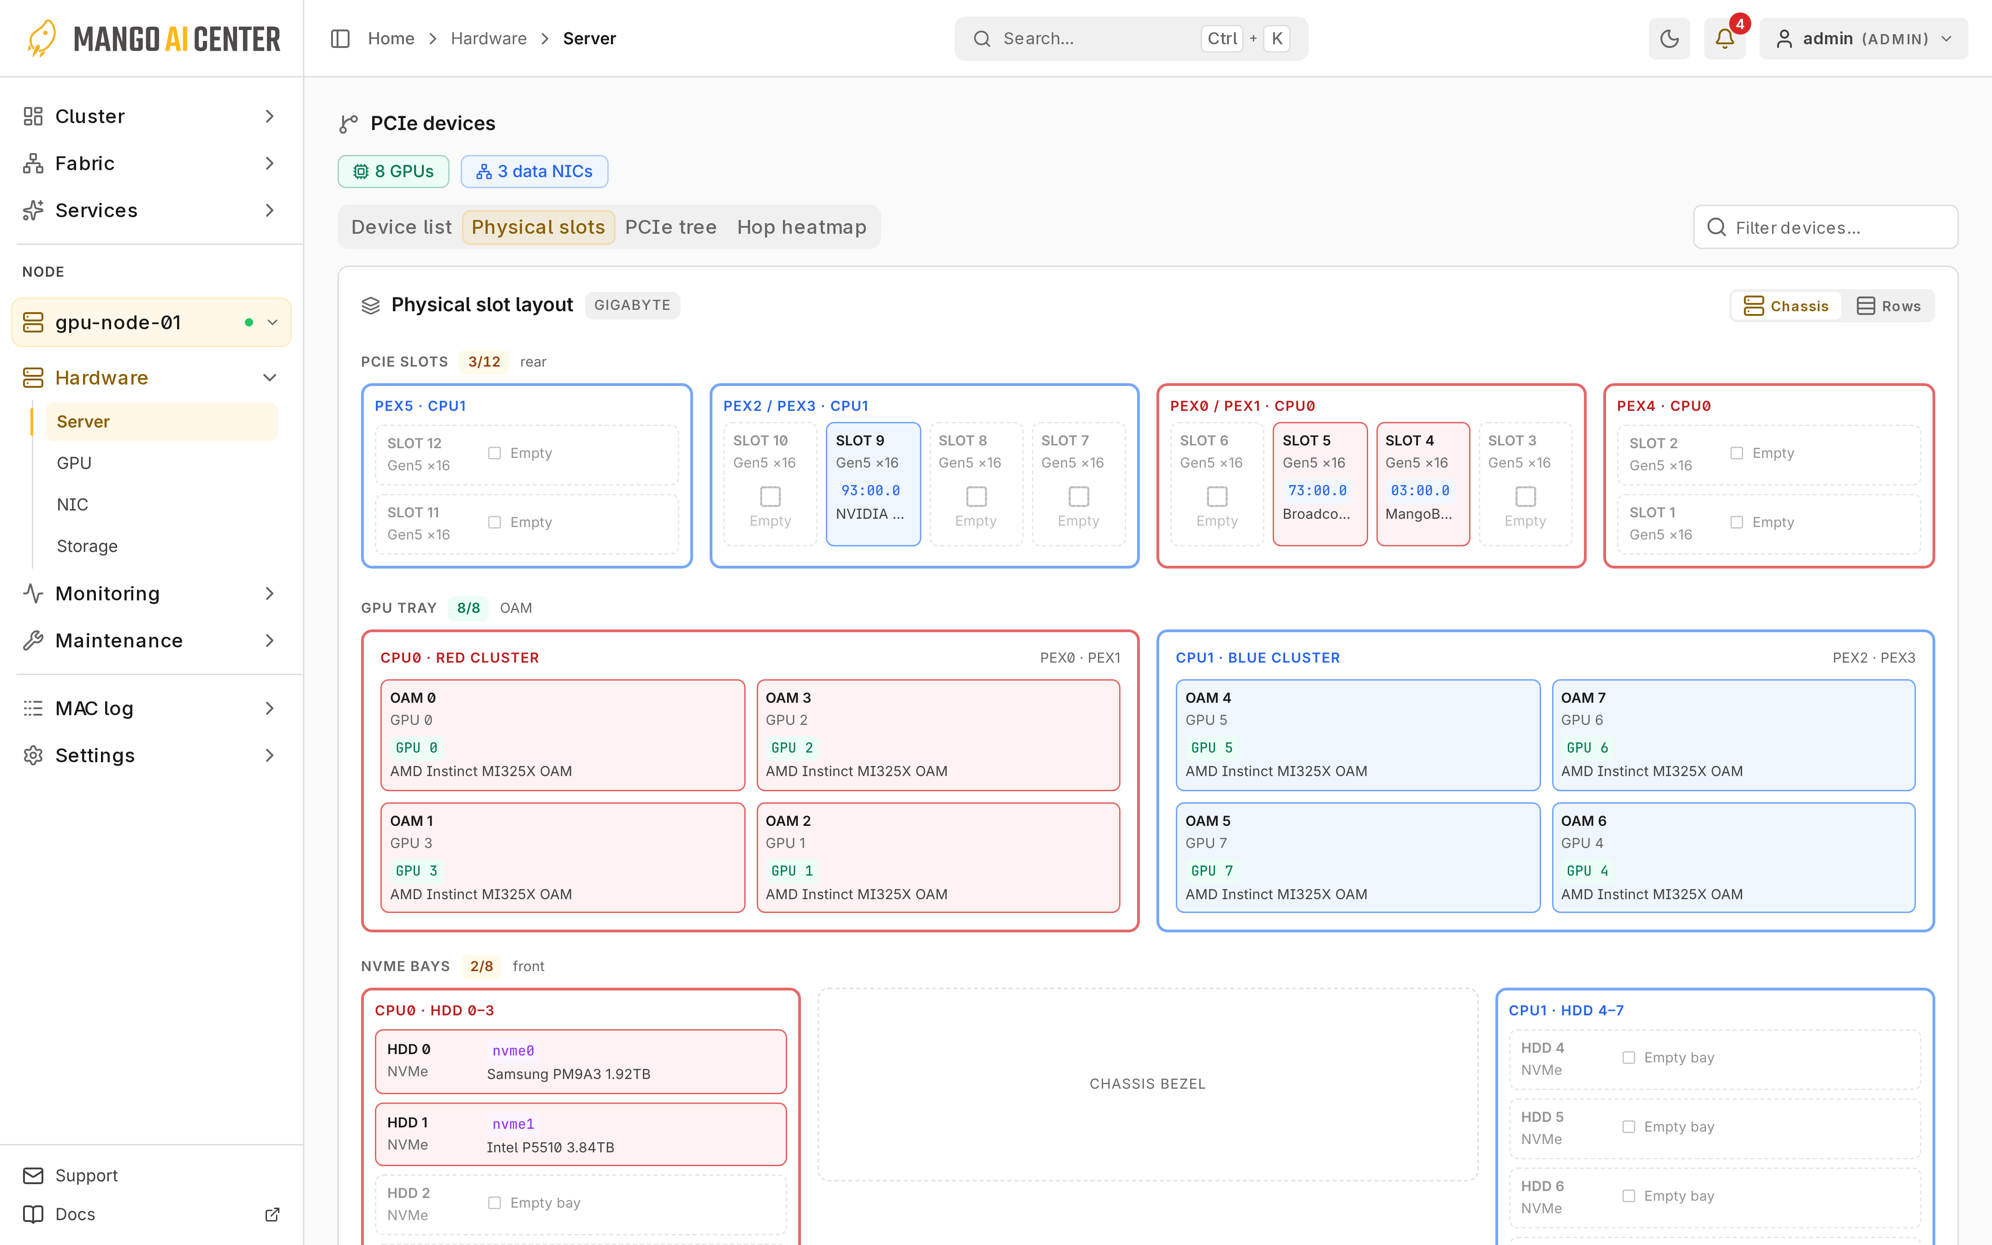Viewport: 1992px width, 1245px height.
Task: Click the Settings gear icon
Action: (x=33, y=755)
